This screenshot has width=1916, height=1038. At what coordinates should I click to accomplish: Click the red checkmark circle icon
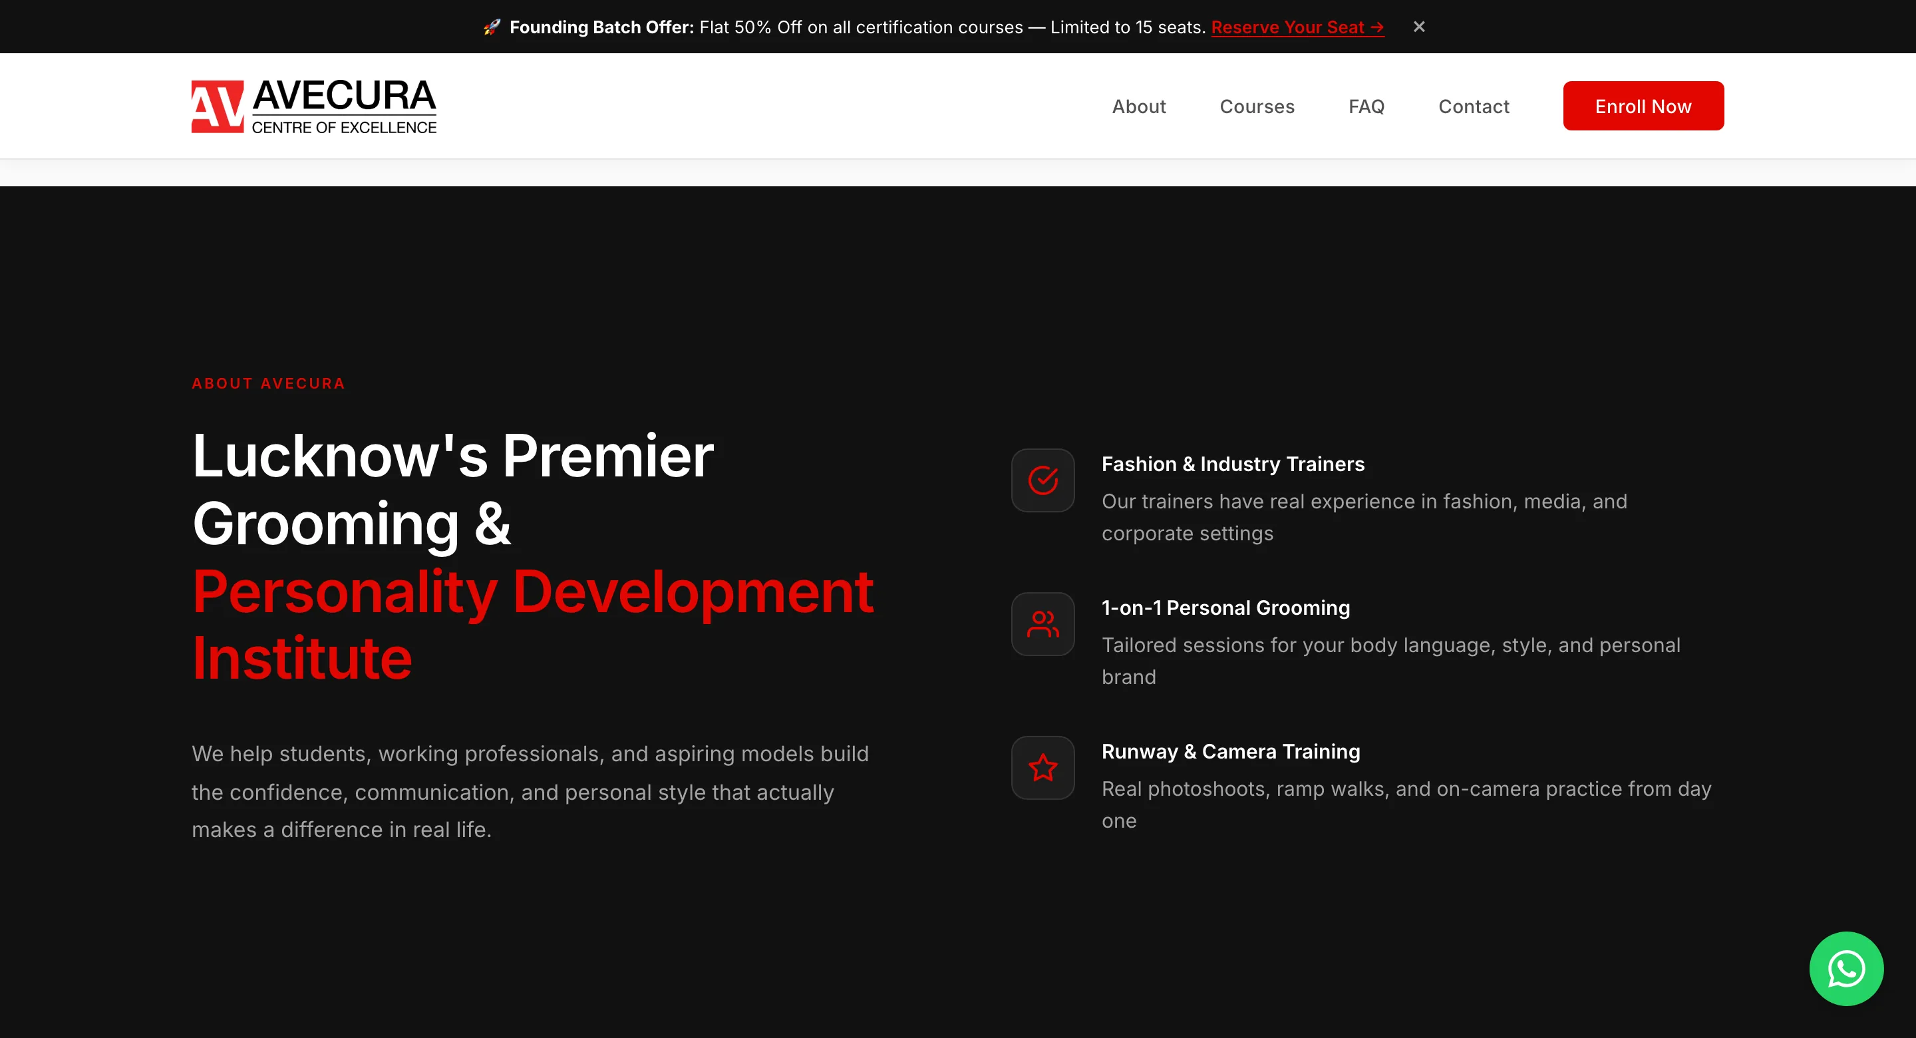(x=1042, y=480)
